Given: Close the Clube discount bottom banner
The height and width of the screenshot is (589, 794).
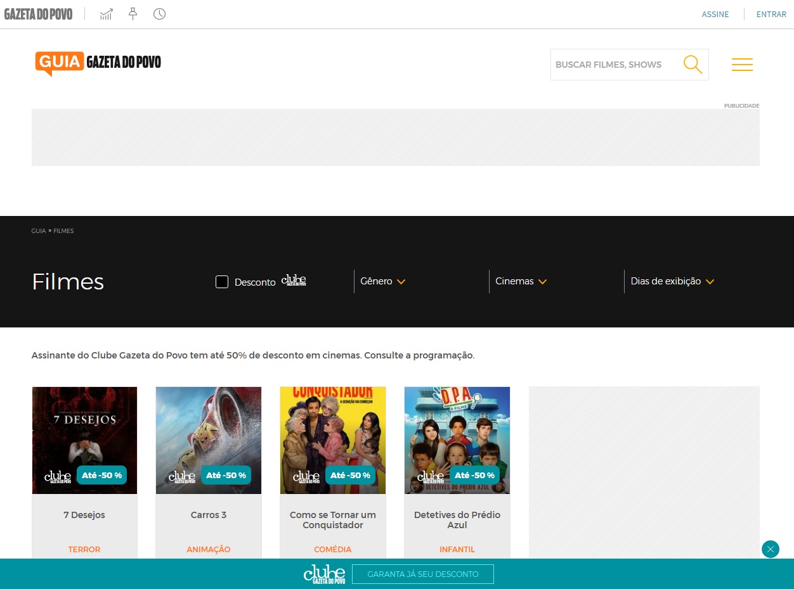Looking at the screenshot, I should pos(771,549).
